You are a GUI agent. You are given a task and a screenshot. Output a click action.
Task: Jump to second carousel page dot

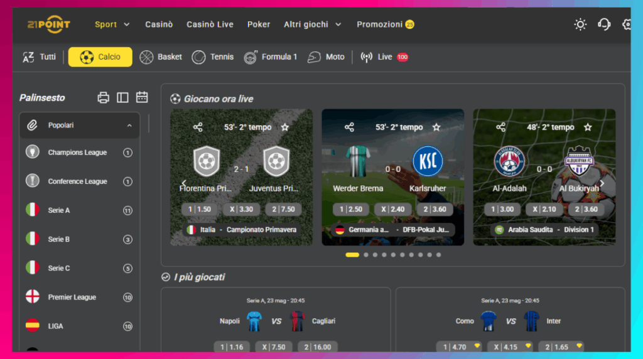point(366,255)
